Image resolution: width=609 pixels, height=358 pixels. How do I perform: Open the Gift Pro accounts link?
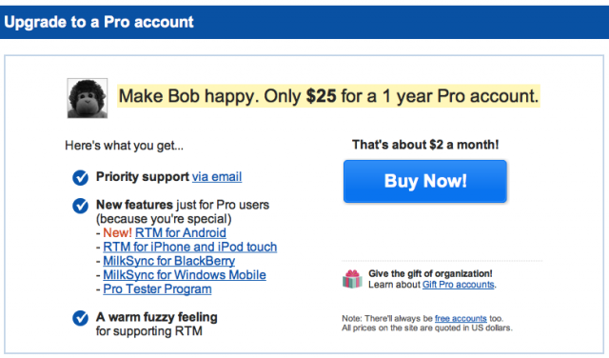click(x=459, y=285)
